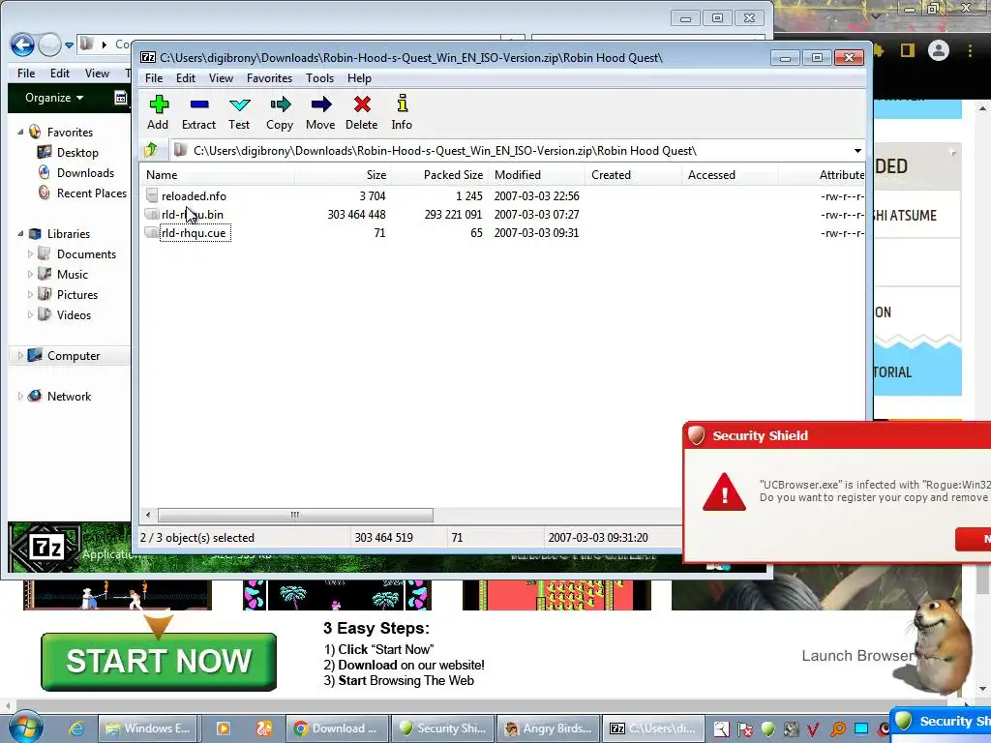Open Internet Explorer from taskbar
Screen dimensions: 991x743
(x=76, y=728)
